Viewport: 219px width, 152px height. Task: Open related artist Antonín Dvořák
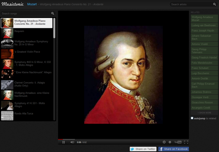[204, 79]
